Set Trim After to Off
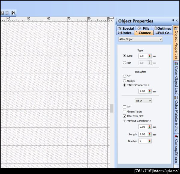Screen dimensions: 180x174 click(x=124, y=76)
